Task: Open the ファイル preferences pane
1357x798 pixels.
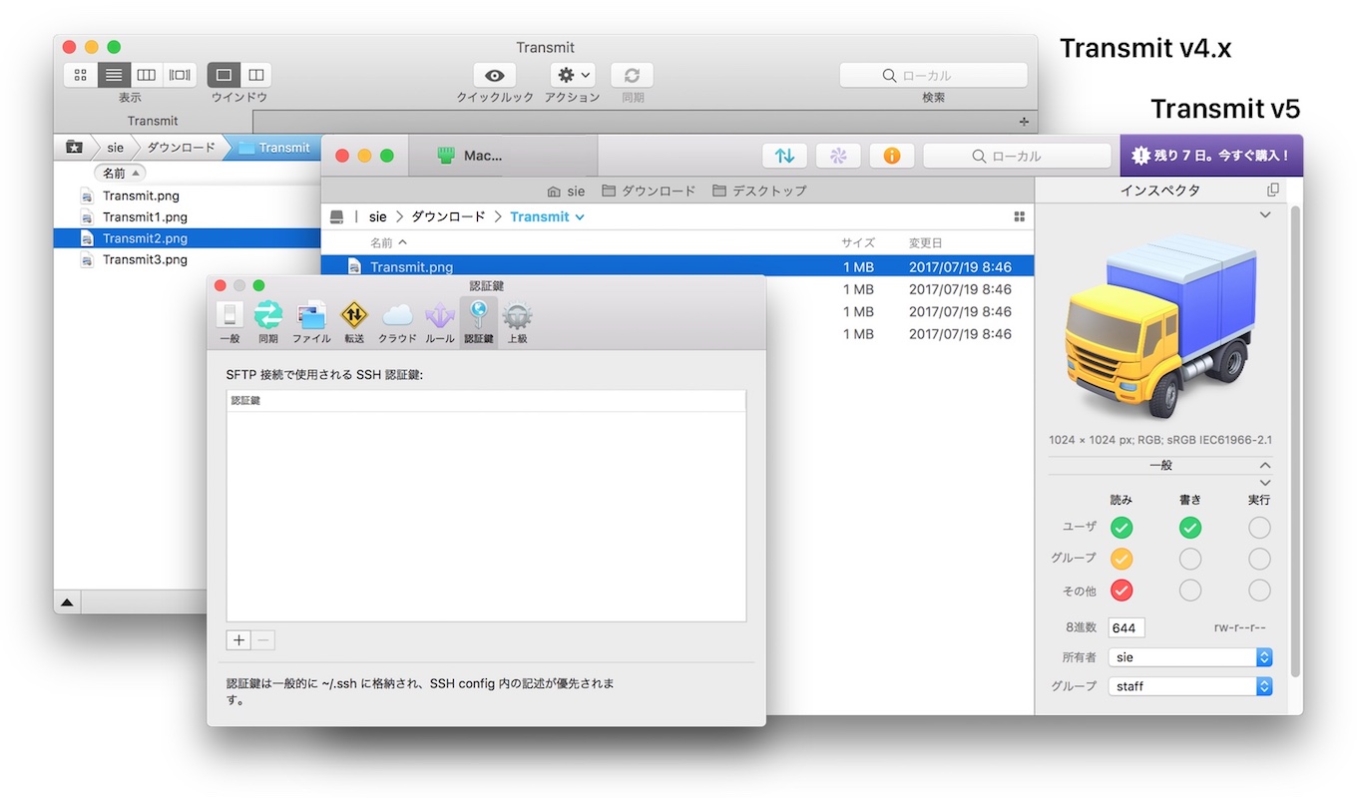Action: (311, 317)
